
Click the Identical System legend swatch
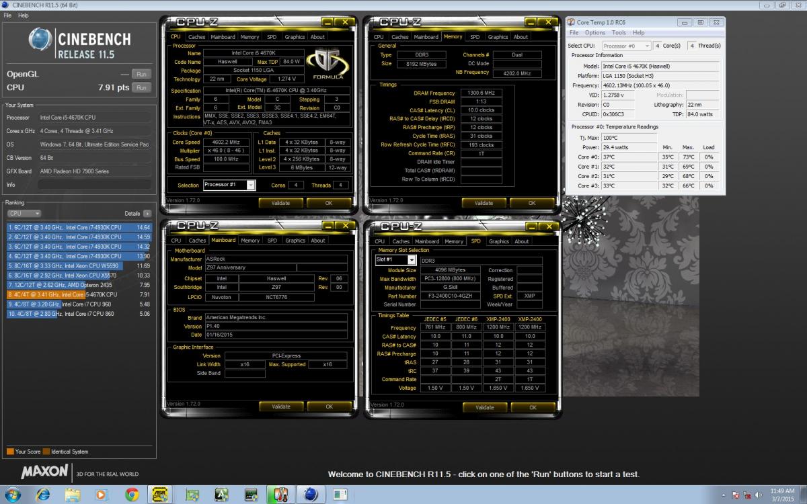coord(46,452)
